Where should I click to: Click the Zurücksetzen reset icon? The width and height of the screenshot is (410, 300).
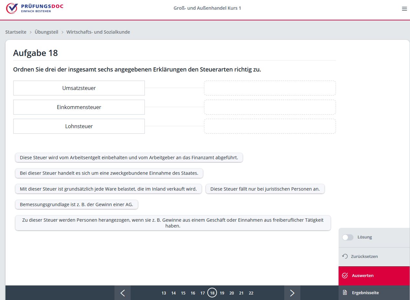(x=345, y=256)
